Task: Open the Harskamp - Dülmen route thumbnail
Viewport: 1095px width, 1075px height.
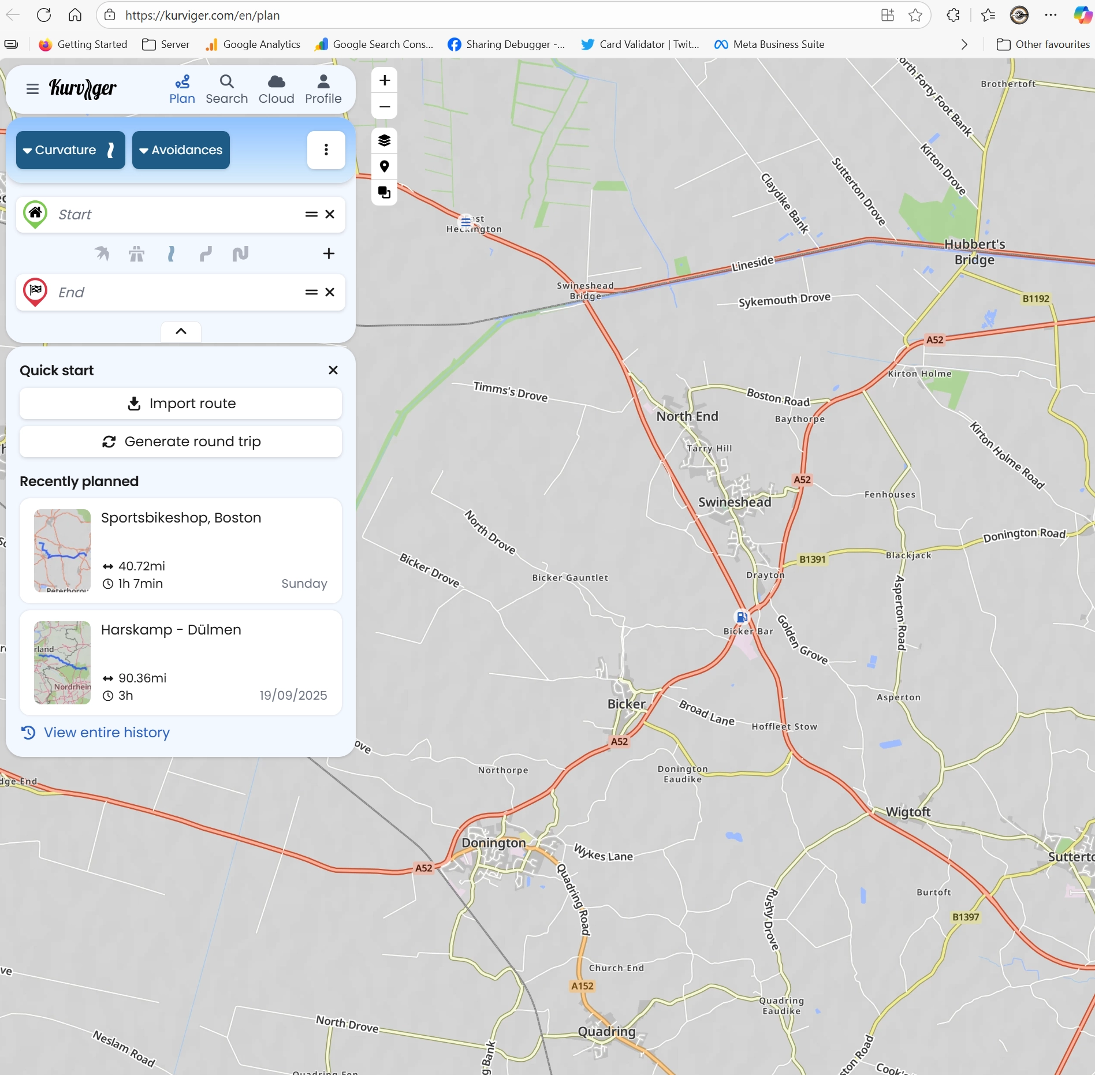Action: (62, 663)
